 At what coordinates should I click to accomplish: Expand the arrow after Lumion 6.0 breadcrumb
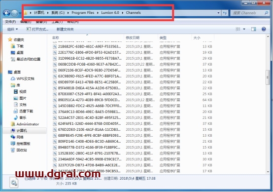point(123,12)
